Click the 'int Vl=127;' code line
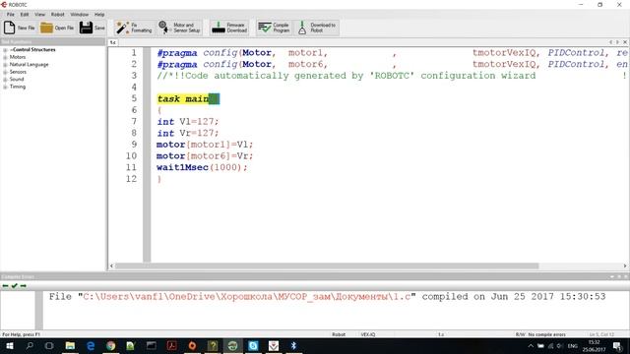The image size is (630, 354). (188, 122)
